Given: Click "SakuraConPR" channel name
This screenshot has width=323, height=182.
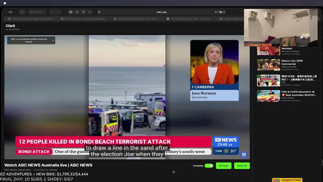Looking at the screenshot, I should click(289, 67).
